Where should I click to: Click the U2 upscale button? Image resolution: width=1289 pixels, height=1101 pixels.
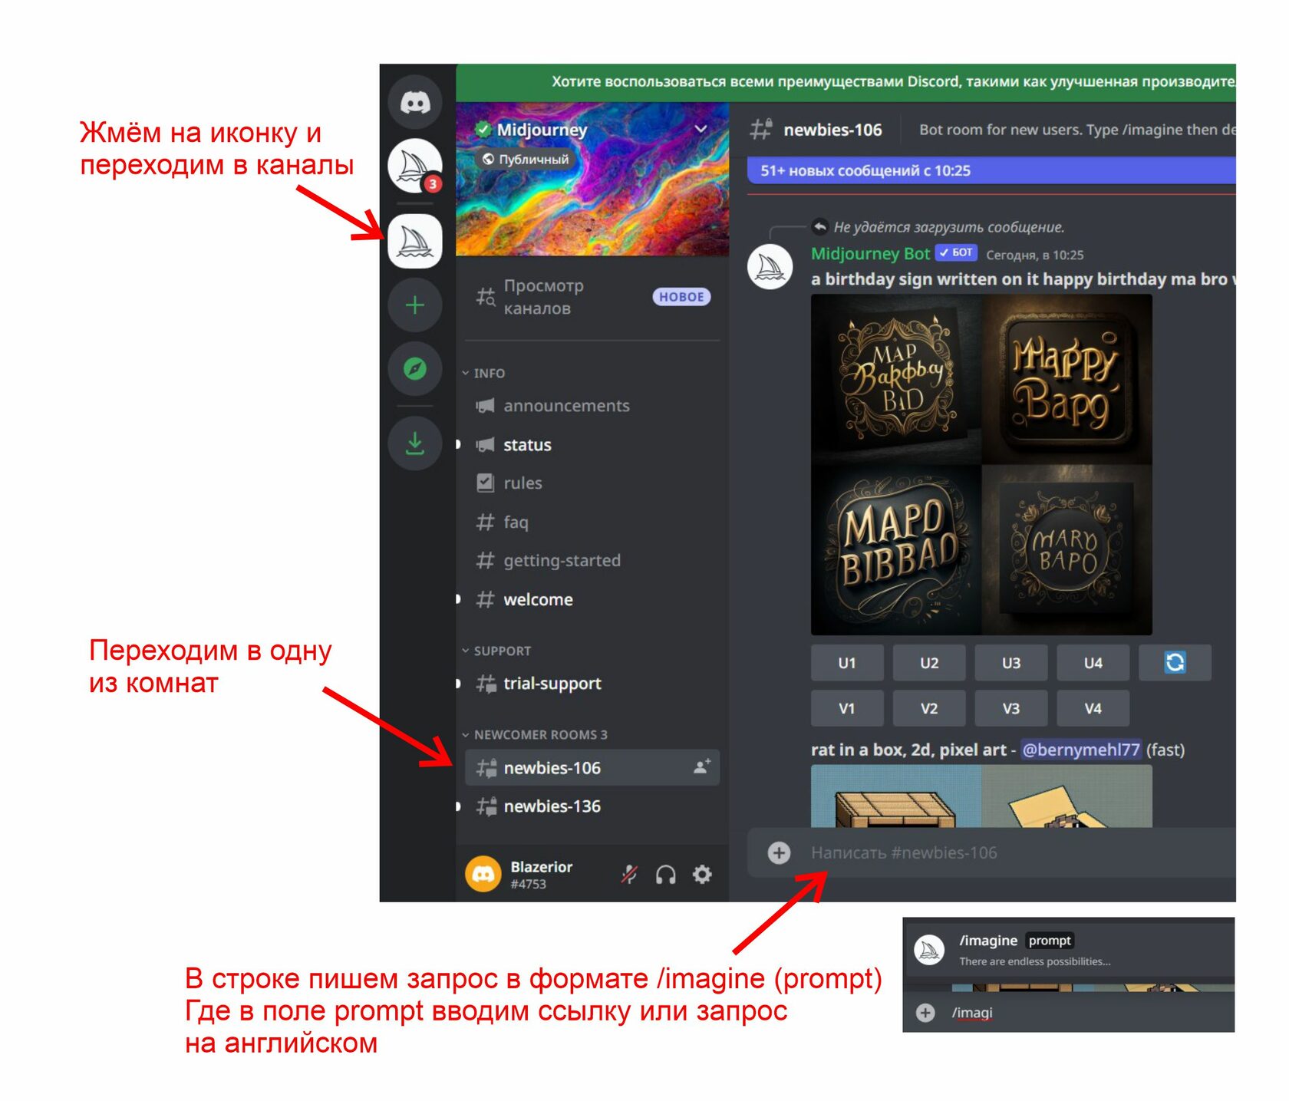click(929, 663)
